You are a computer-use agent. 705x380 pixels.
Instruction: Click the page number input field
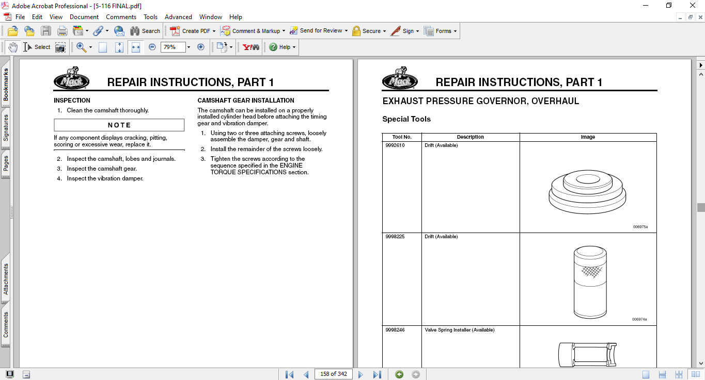point(334,374)
